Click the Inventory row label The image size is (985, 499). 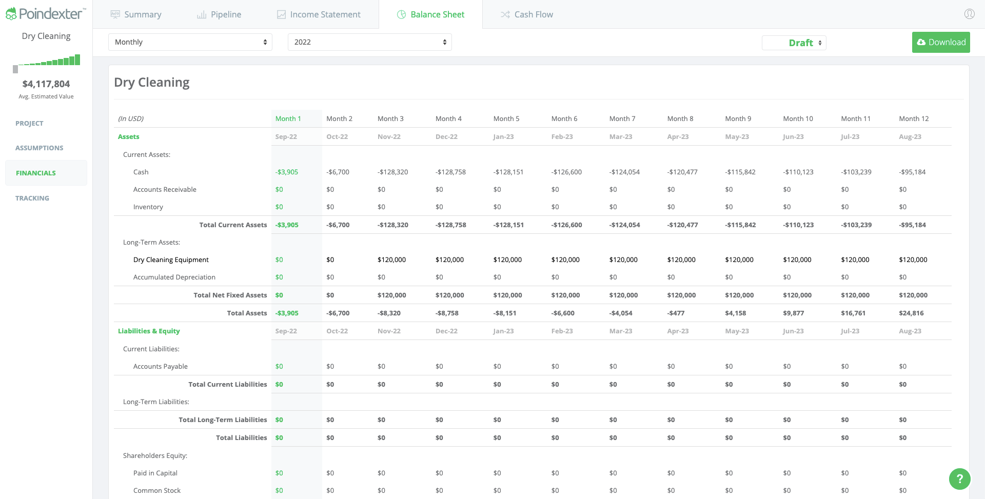(148, 207)
